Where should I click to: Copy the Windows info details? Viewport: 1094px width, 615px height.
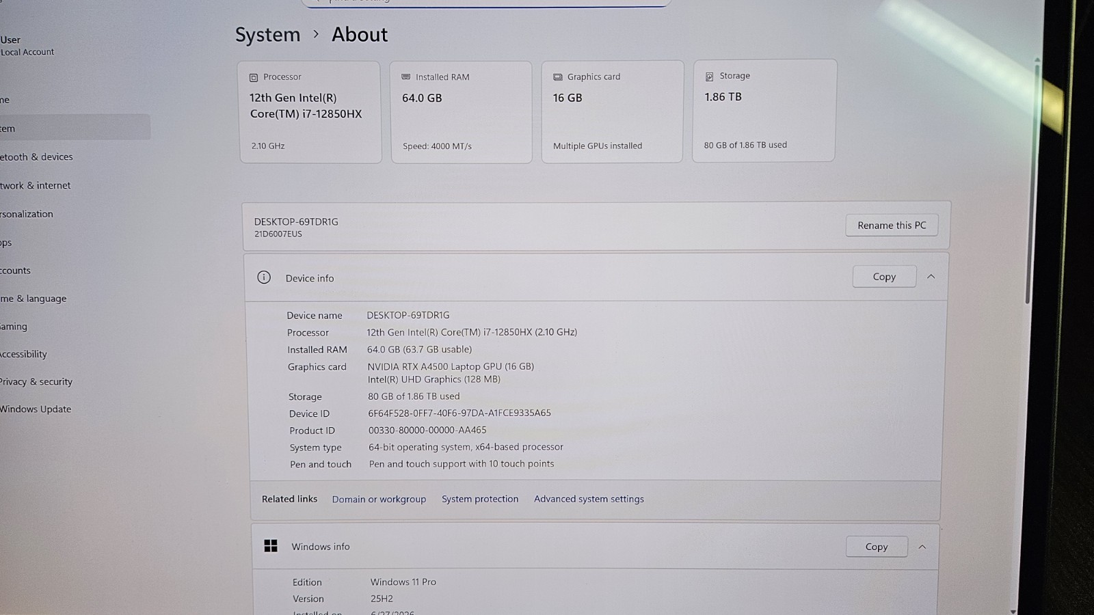click(877, 547)
